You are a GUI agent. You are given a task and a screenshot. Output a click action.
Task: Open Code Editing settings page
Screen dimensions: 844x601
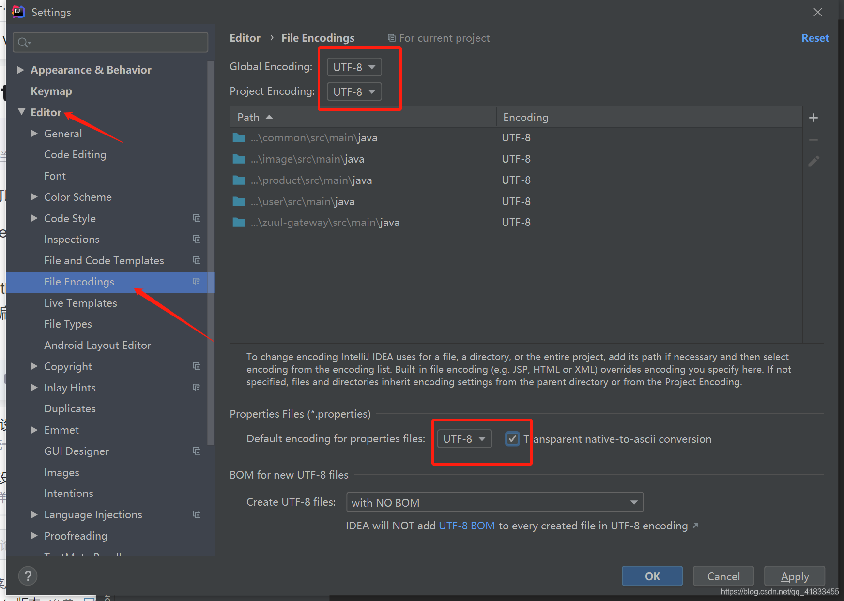tap(75, 154)
